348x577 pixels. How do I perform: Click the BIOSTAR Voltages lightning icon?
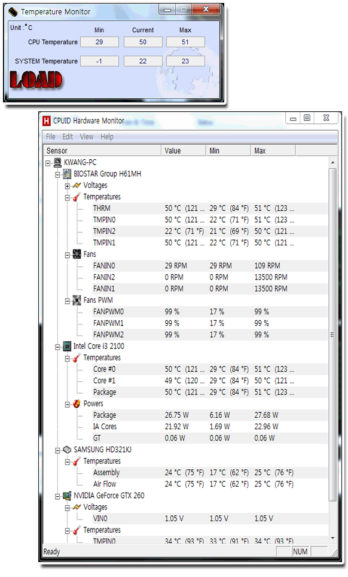(x=77, y=186)
